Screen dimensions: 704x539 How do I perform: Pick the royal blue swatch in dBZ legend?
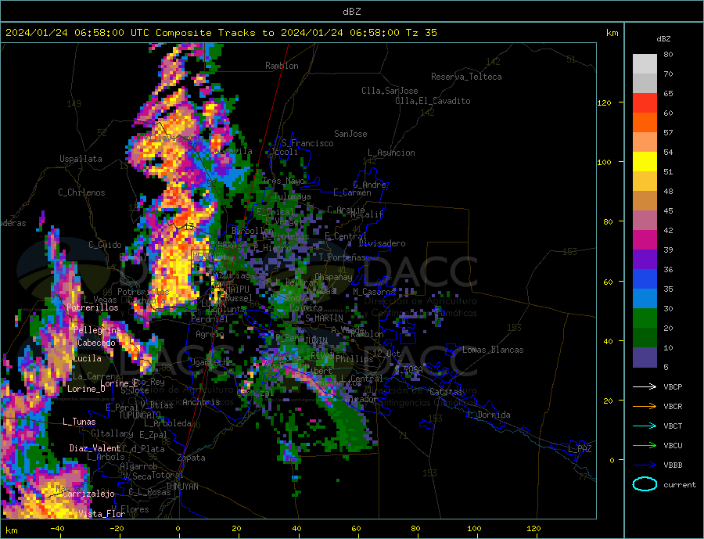(645, 279)
